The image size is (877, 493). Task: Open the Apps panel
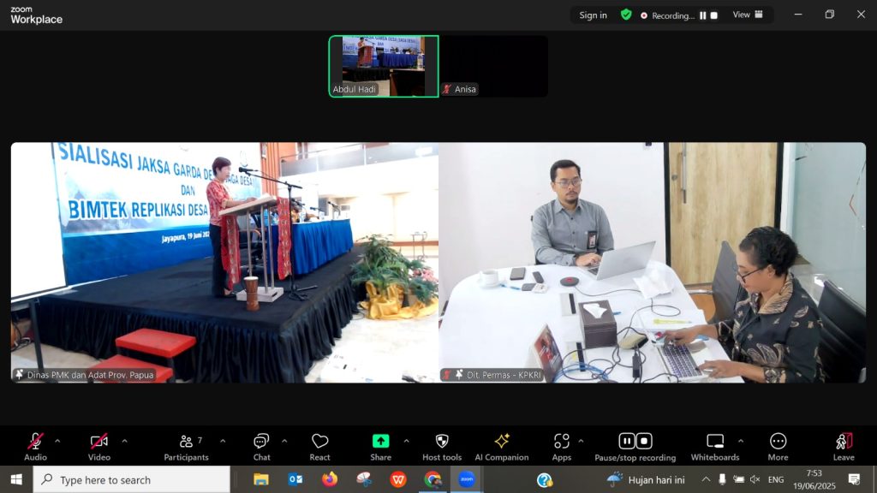click(x=562, y=447)
